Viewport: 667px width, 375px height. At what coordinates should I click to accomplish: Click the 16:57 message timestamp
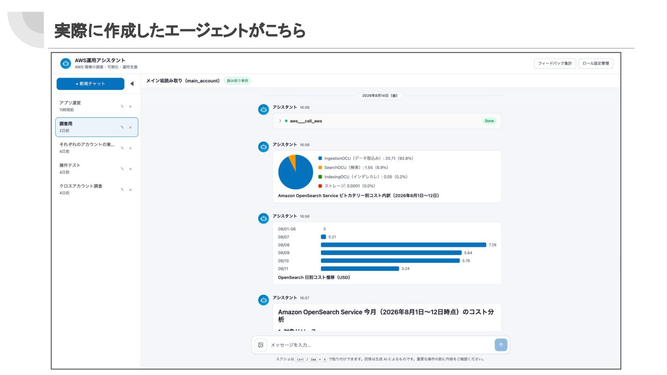click(304, 298)
